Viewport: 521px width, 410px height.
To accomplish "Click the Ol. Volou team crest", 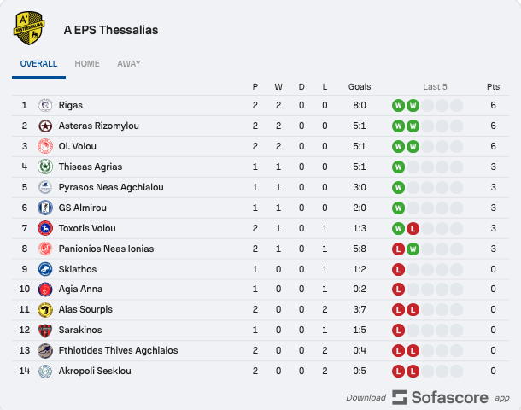I will click(45, 146).
